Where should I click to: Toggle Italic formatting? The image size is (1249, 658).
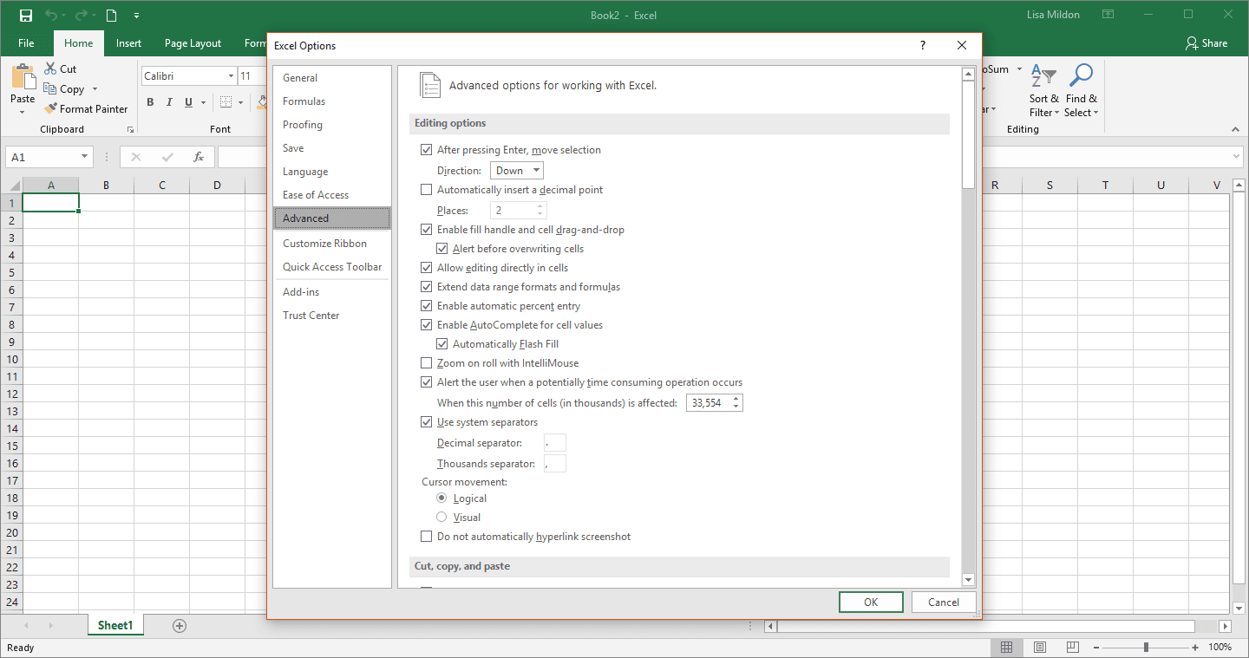(167, 102)
